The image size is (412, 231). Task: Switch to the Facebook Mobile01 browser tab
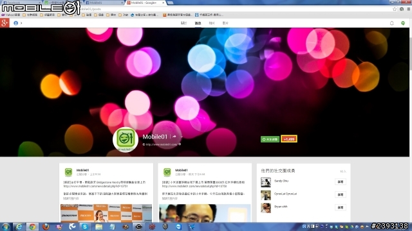pyautogui.click(x=104, y=3)
